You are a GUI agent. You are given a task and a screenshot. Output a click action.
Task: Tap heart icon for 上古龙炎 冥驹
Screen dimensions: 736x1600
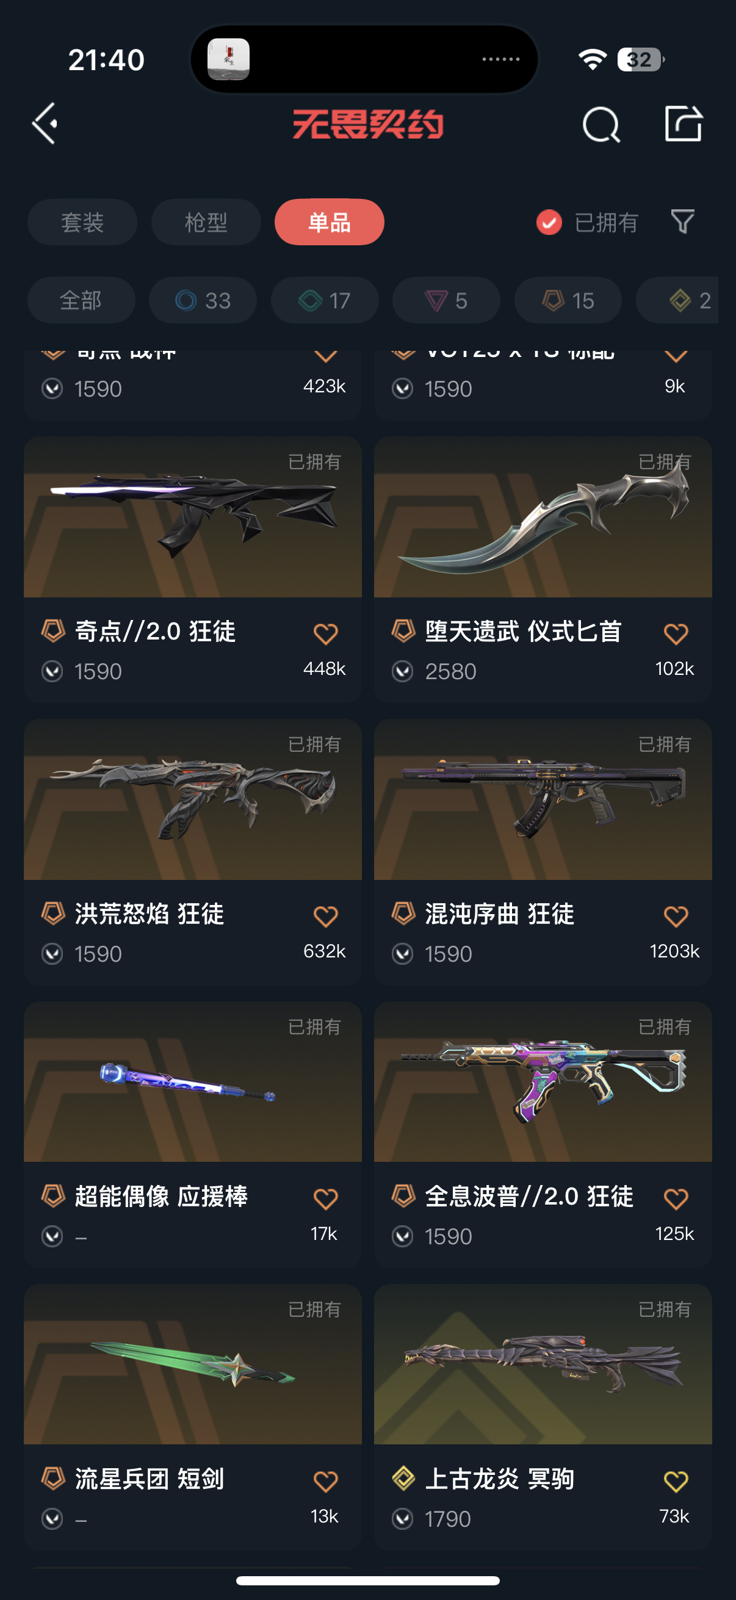coord(676,1482)
